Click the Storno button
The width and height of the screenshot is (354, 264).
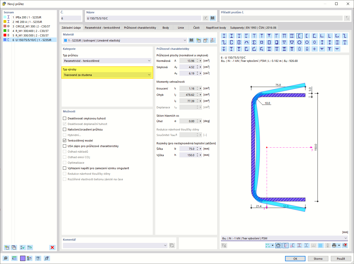pos(318,258)
